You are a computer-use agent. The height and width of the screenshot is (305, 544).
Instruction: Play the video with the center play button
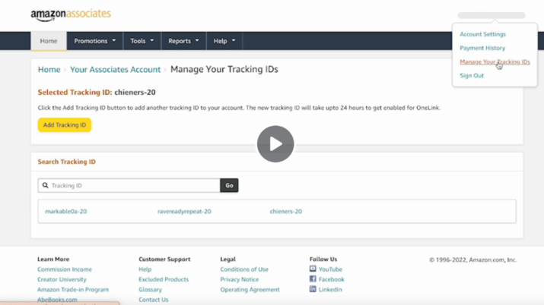pyautogui.click(x=275, y=144)
